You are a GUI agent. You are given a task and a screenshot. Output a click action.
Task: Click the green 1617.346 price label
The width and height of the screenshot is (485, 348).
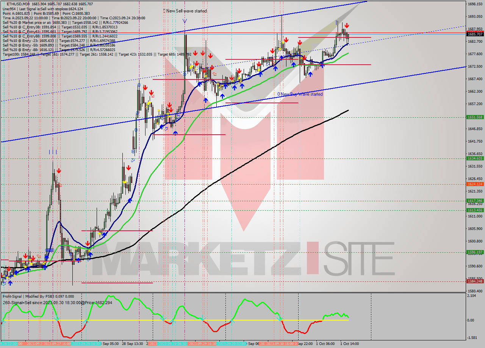(x=475, y=201)
